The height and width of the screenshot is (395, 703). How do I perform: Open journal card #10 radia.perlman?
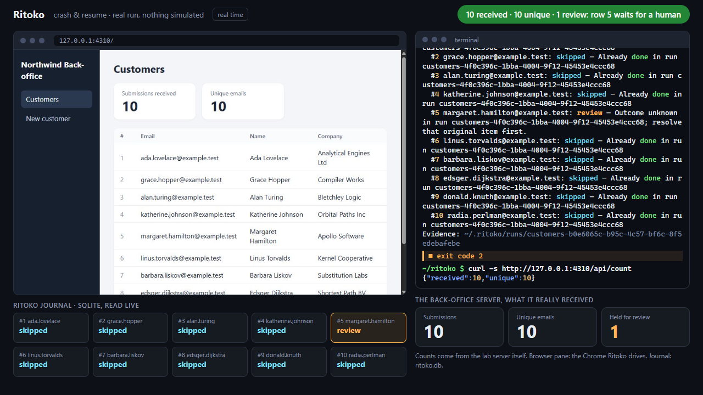click(369, 362)
